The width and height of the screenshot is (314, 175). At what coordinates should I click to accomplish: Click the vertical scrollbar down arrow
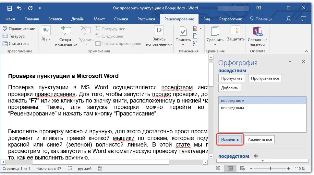point(211,157)
